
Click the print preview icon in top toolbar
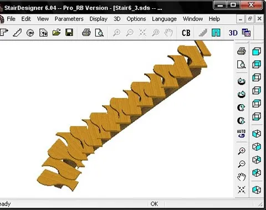pos(99,33)
